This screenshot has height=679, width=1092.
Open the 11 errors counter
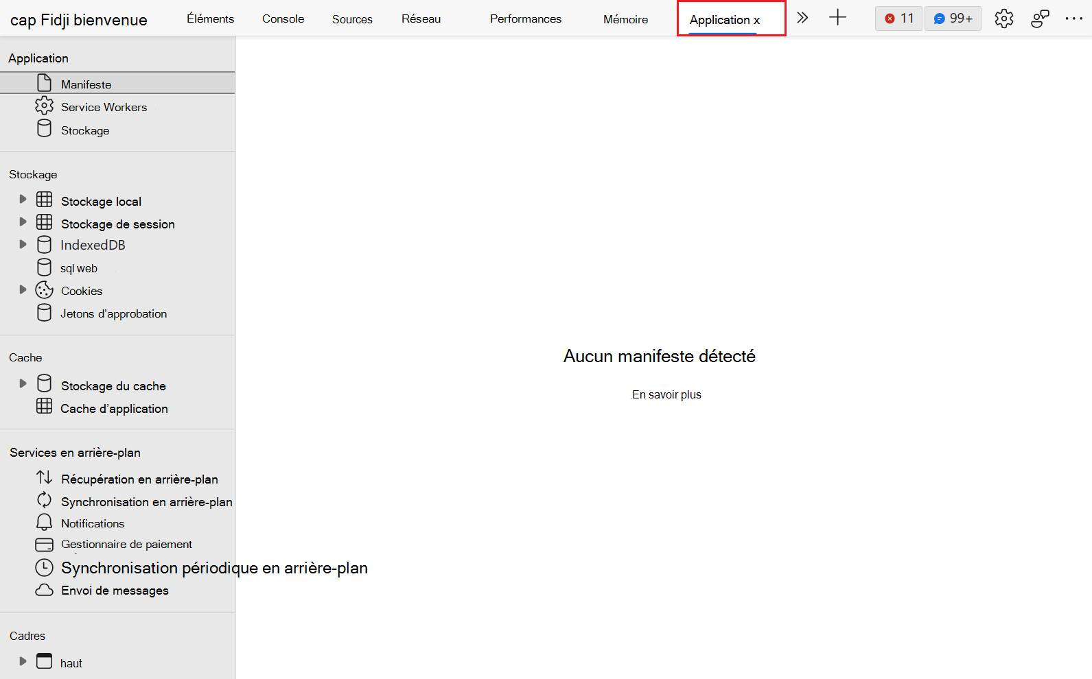pyautogui.click(x=898, y=19)
